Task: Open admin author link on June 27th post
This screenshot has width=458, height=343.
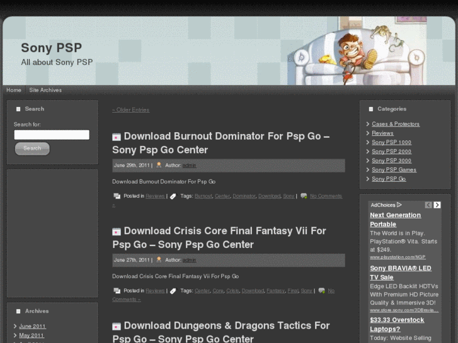Action: click(x=189, y=260)
